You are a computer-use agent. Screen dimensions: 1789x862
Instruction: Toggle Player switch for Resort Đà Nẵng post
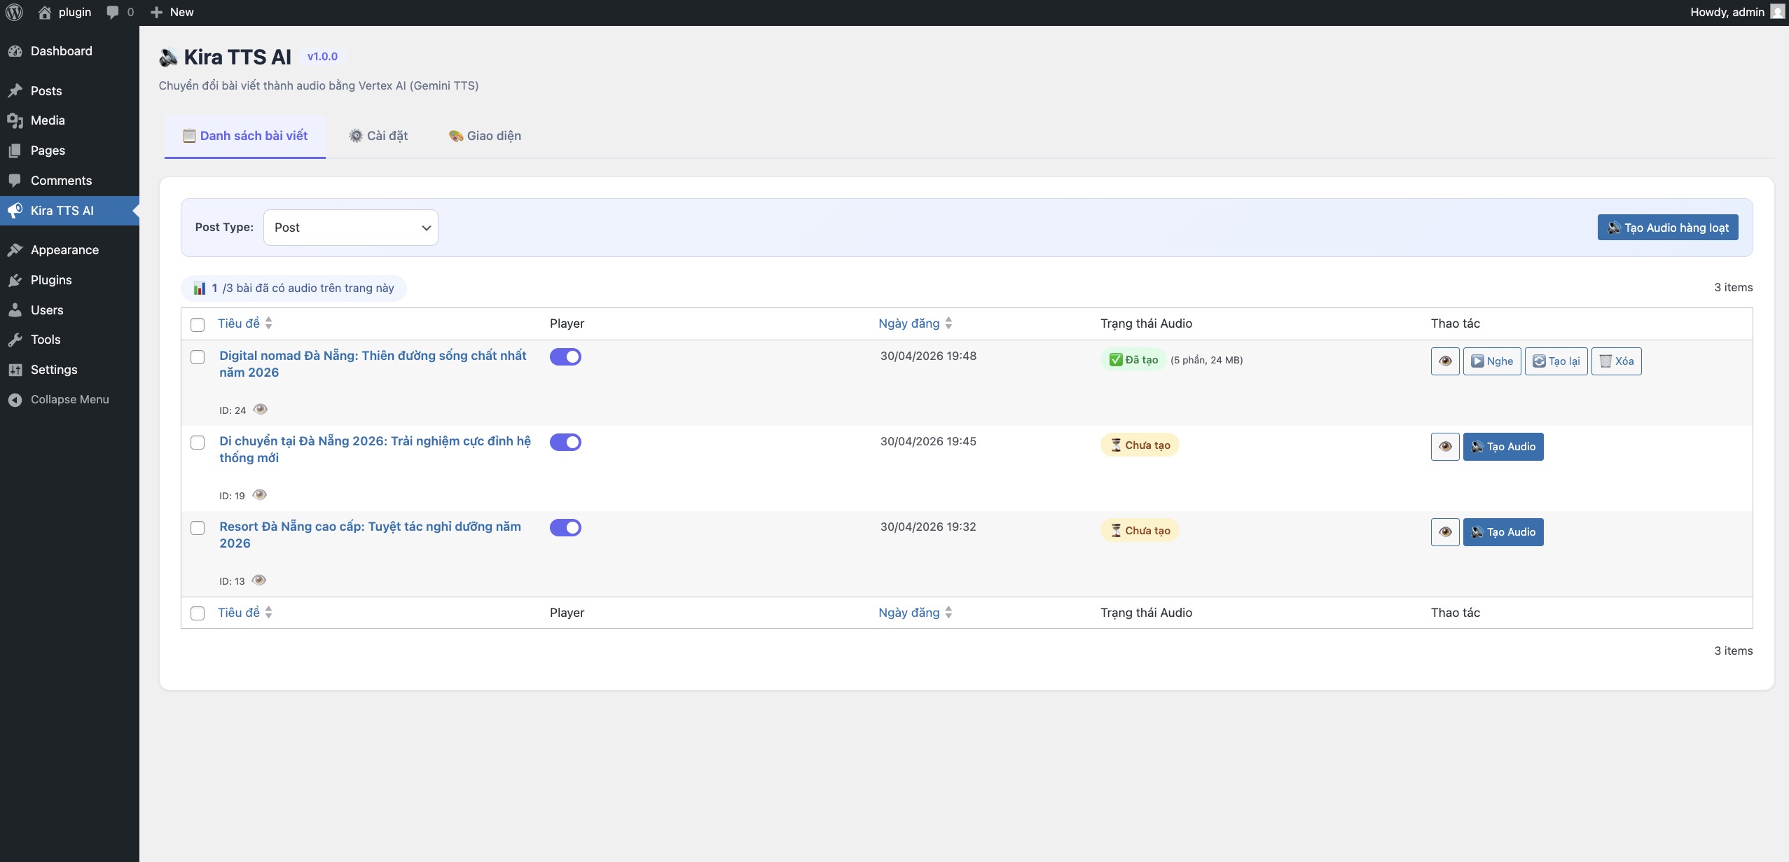(x=565, y=527)
